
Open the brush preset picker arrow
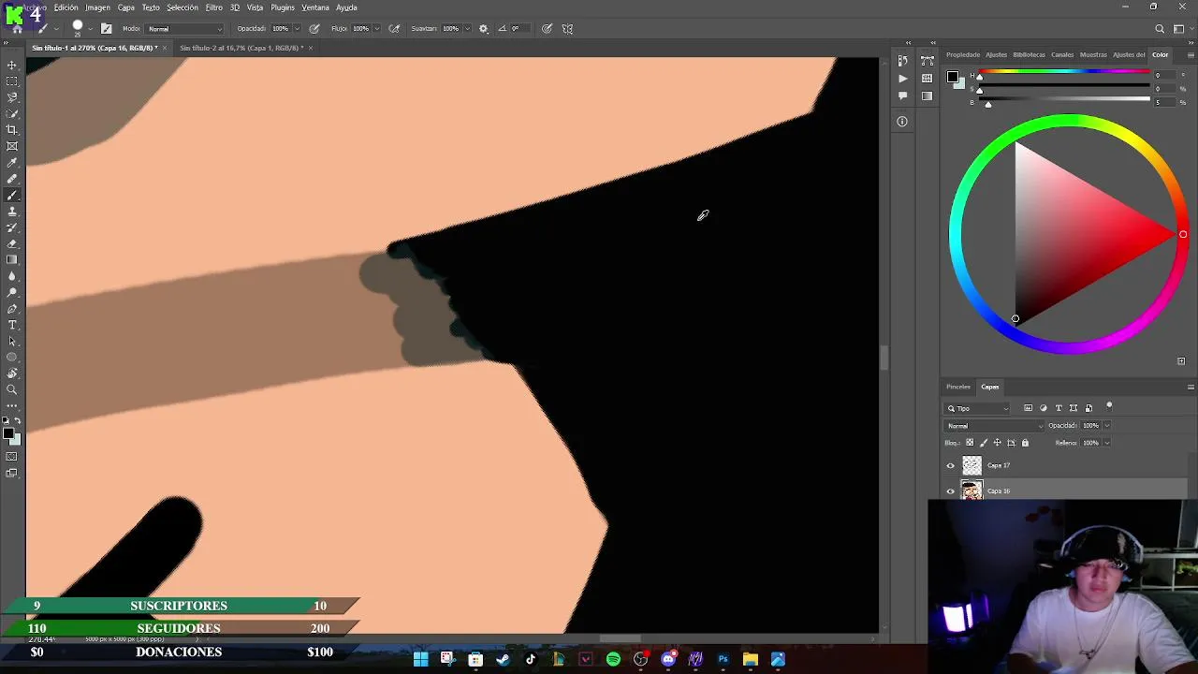[90, 29]
